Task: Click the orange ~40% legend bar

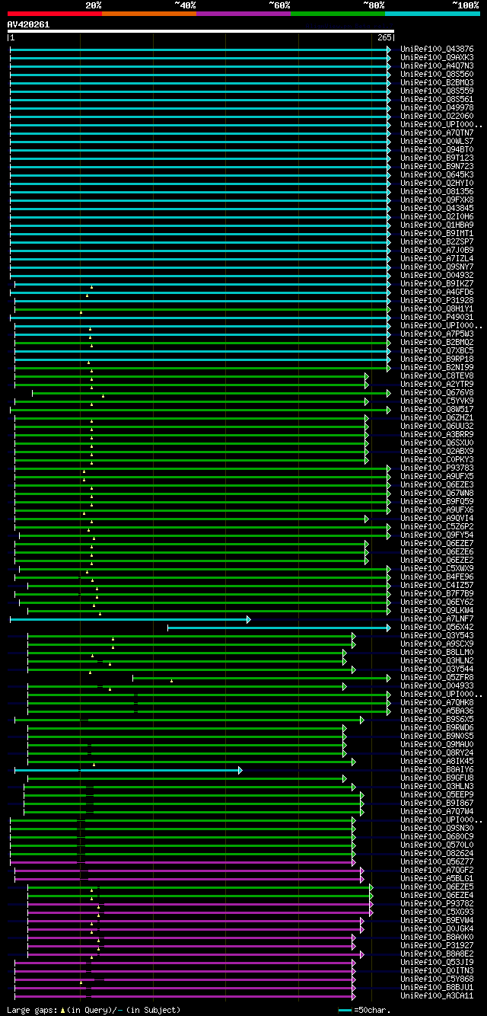Action: (x=149, y=13)
